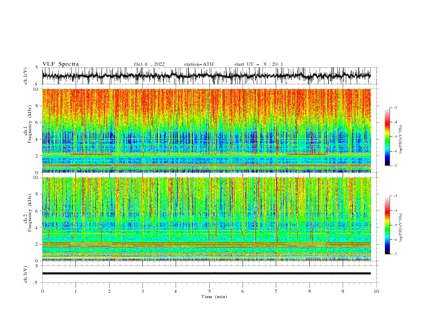The image size is (424, 327).
Task: Select the log(PSD) label beside ch.2 color bar
Action: pyautogui.click(x=400, y=228)
